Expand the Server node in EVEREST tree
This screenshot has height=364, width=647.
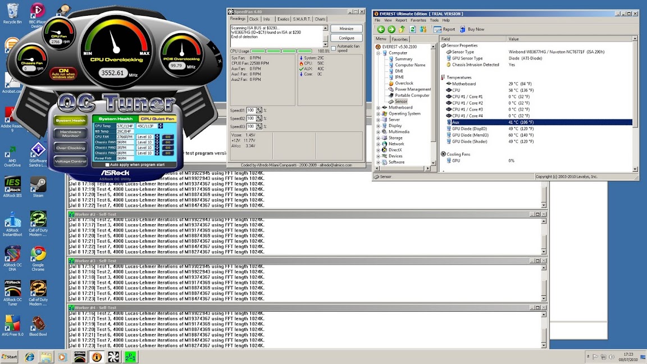(x=378, y=120)
